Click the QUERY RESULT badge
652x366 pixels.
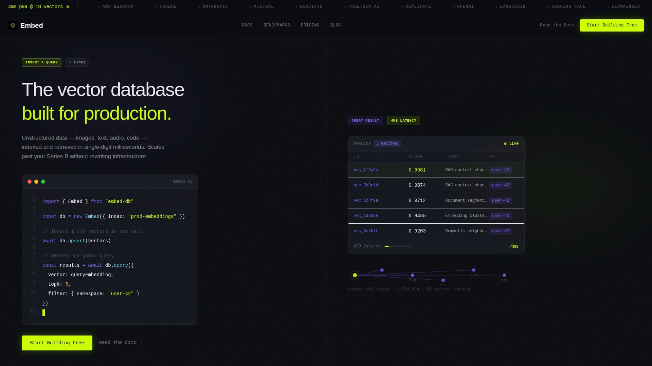click(x=365, y=121)
